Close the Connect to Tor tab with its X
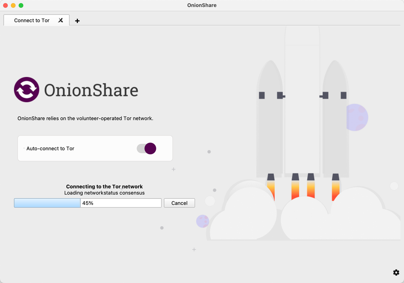 click(x=61, y=20)
